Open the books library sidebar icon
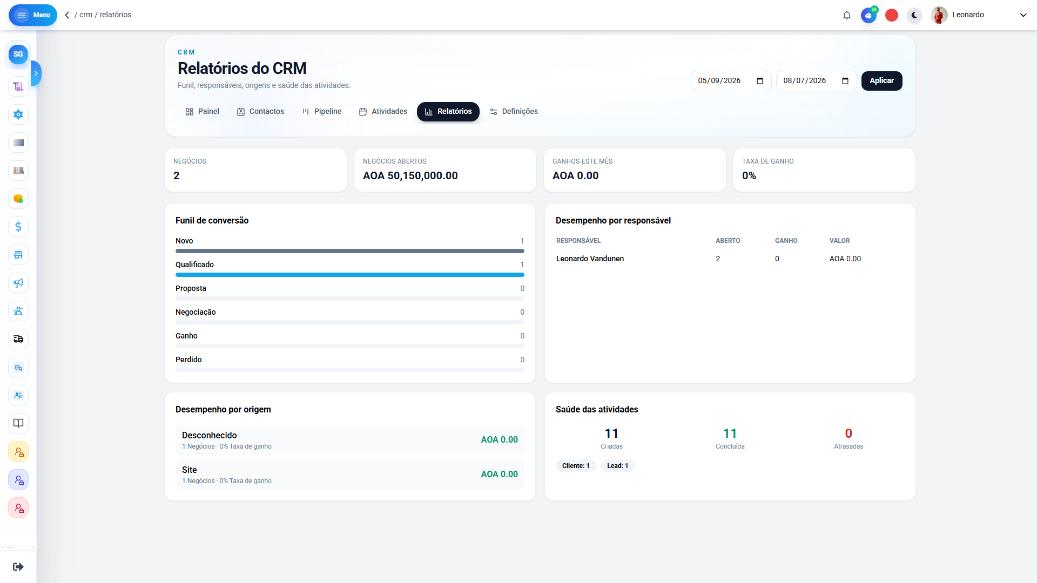 [18, 171]
